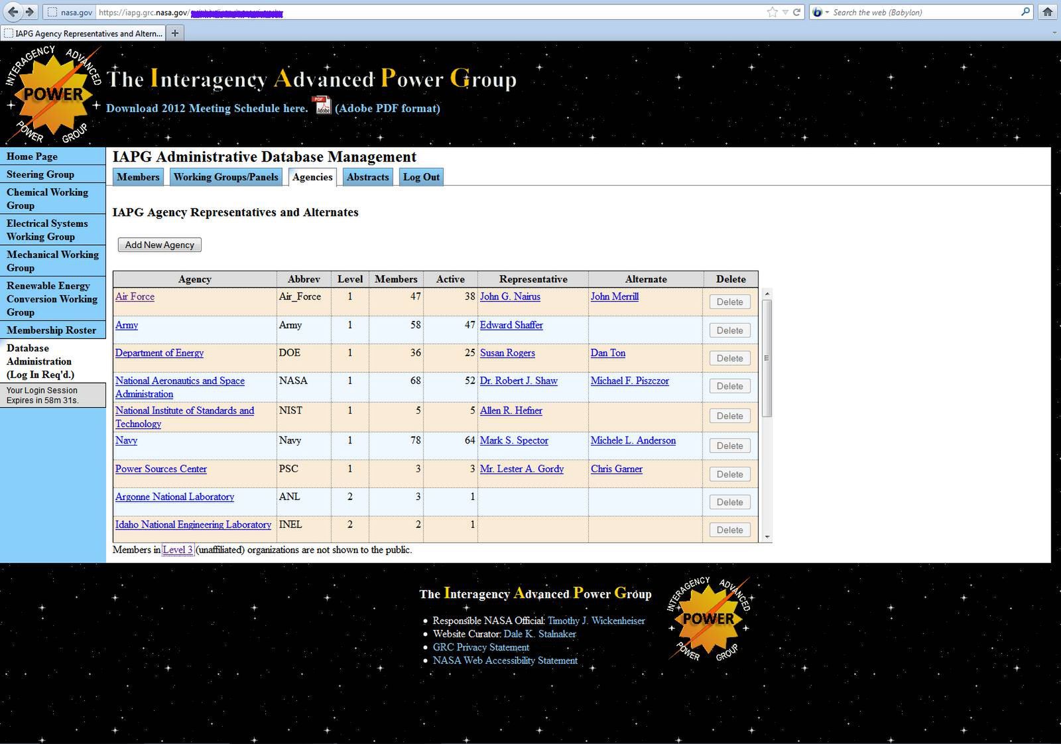Click Download 2012 Meeting Schedule here link
This screenshot has width=1061, height=744.
pos(207,108)
